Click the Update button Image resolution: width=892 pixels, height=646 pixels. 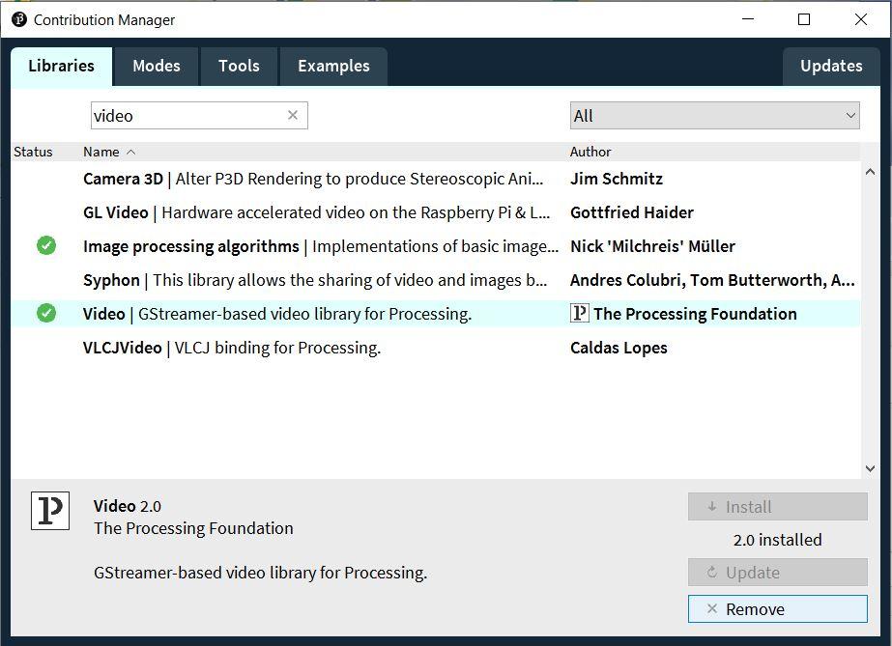click(x=778, y=573)
